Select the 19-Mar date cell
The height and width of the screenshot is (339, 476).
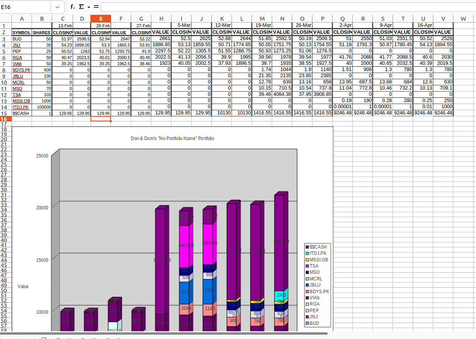pos(262,25)
